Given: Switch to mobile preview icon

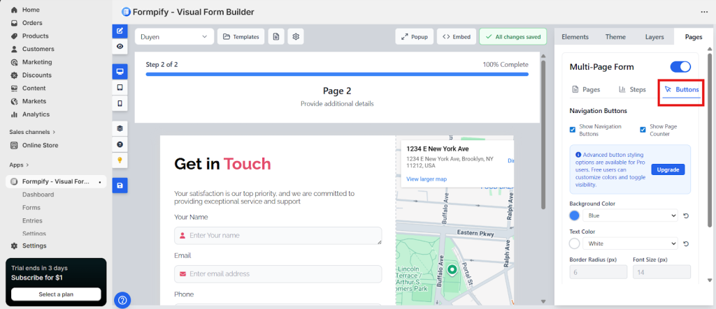Looking at the screenshot, I should (x=120, y=103).
